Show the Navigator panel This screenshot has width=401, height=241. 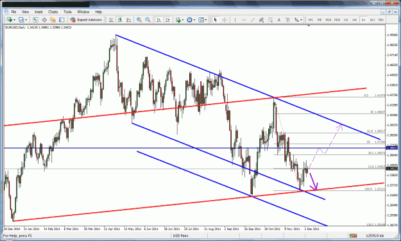(x=53, y=20)
